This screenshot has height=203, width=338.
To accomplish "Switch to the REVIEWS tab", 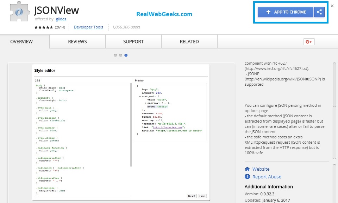I will (x=77, y=41).
